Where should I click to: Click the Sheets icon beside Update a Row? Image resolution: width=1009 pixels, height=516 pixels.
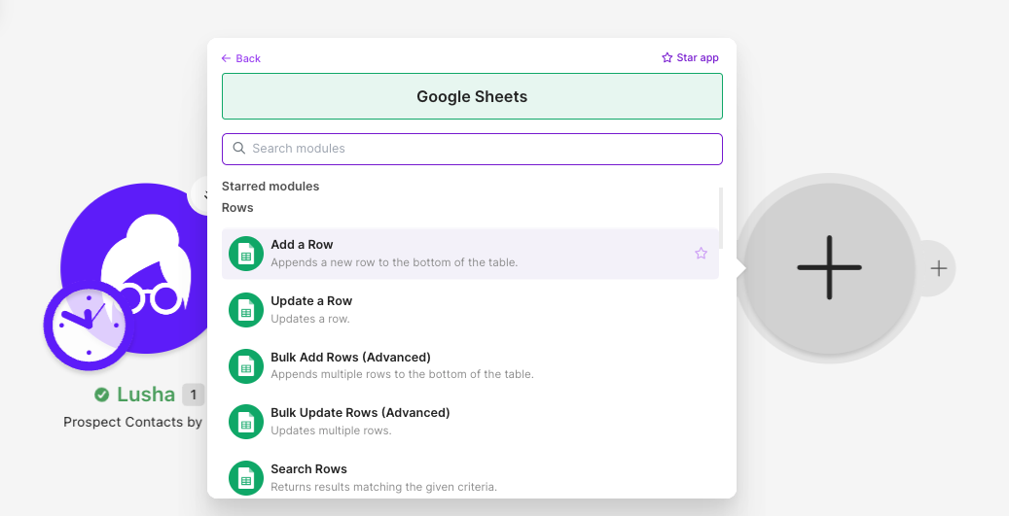pos(246,310)
